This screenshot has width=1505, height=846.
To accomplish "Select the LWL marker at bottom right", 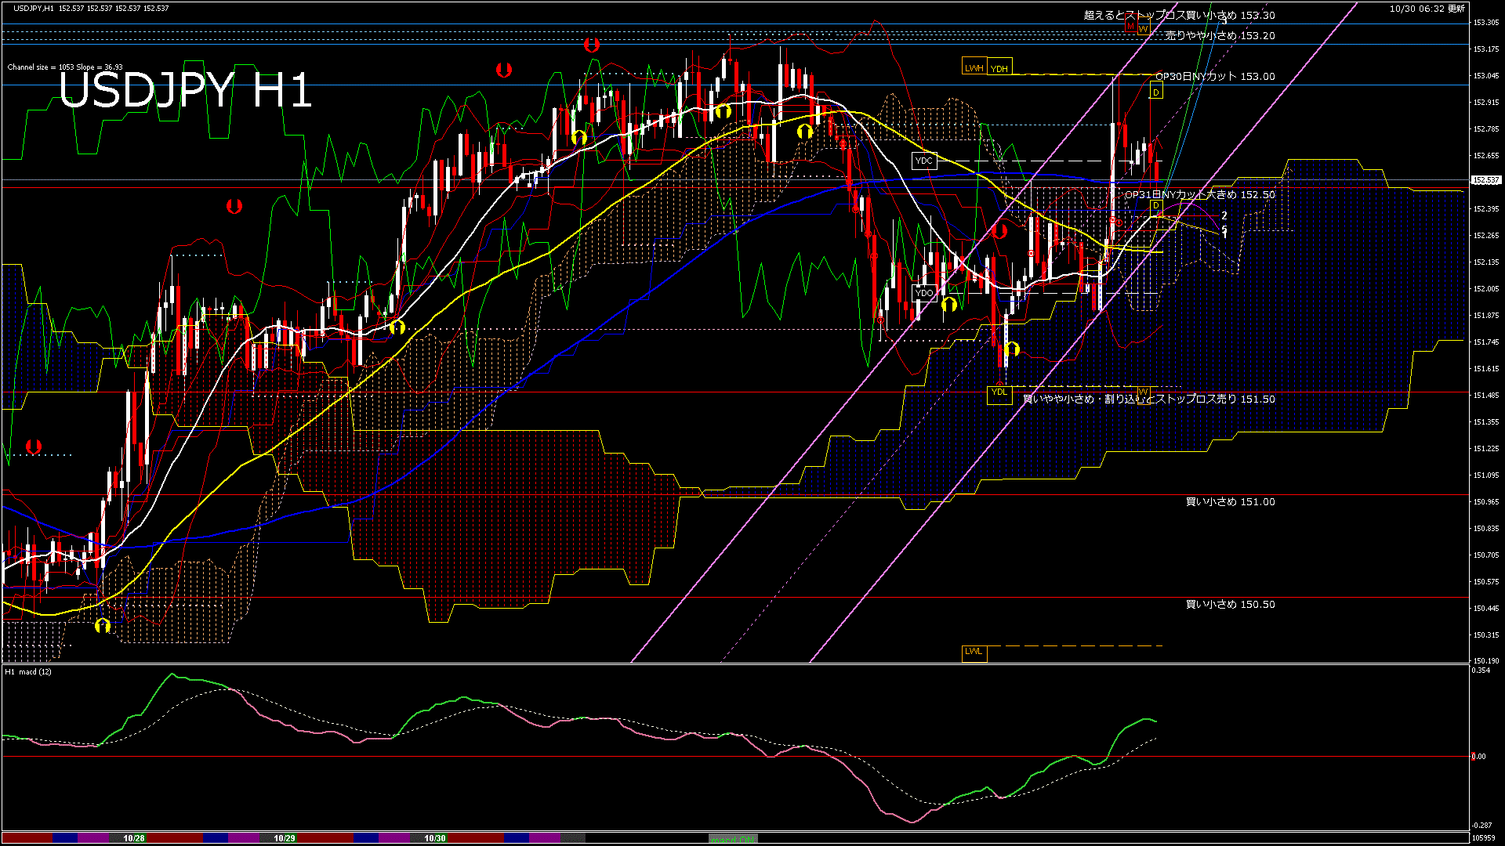I will coord(974,652).
